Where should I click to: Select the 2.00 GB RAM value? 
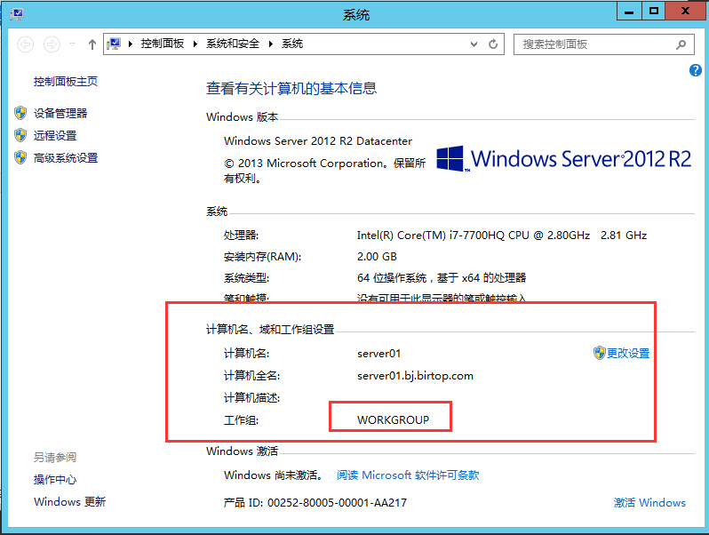pyautogui.click(x=377, y=257)
